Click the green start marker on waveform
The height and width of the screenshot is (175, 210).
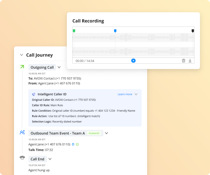click(74, 31)
